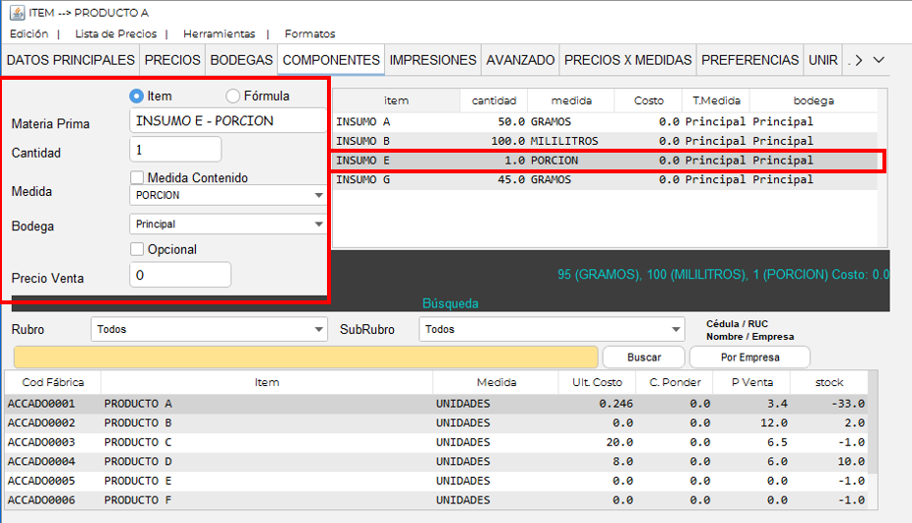Click the yellow search text field
This screenshot has height=523, width=912.
click(305, 357)
